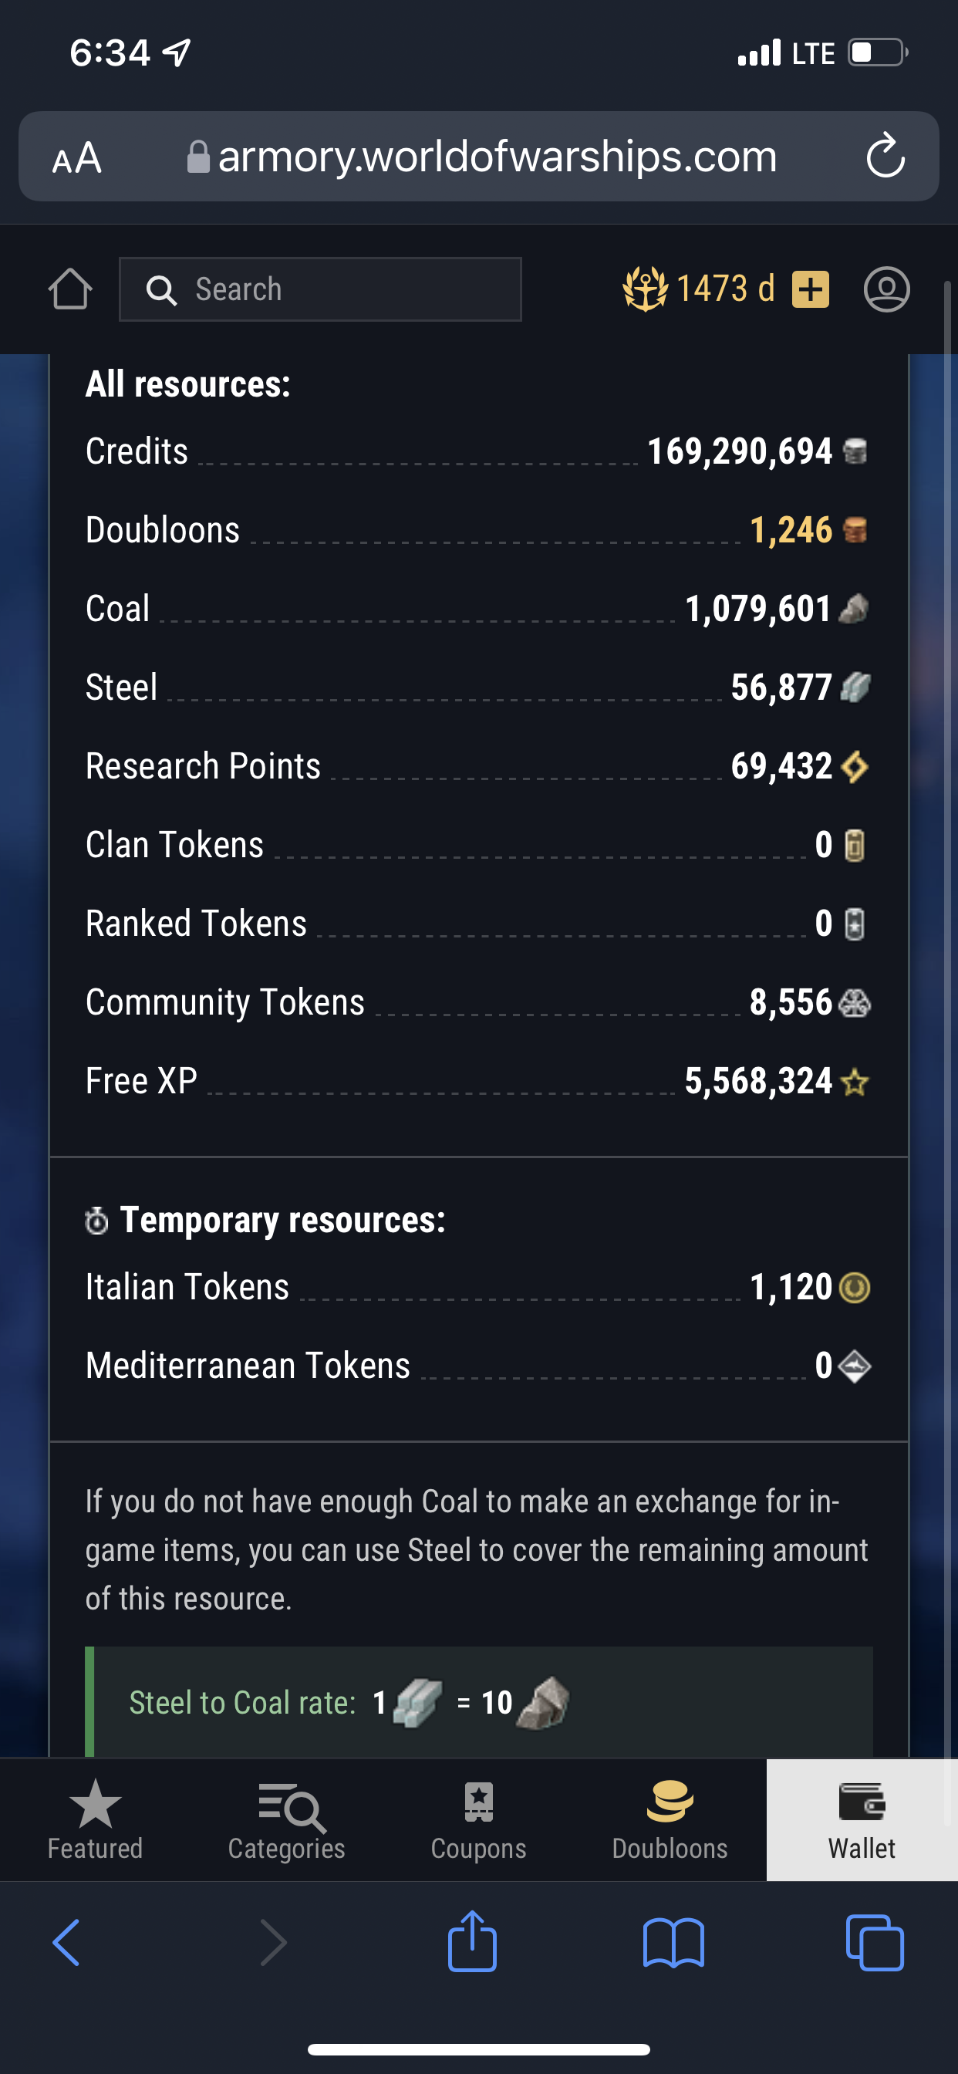Open the user account profile icon
This screenshot has height=2074, width=958.
[886, 289]
